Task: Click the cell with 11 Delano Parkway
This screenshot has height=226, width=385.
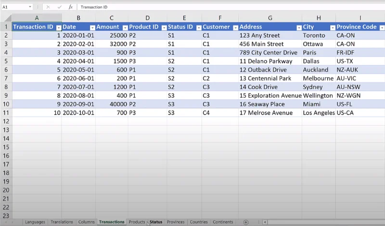Action: tap(270, 61)
